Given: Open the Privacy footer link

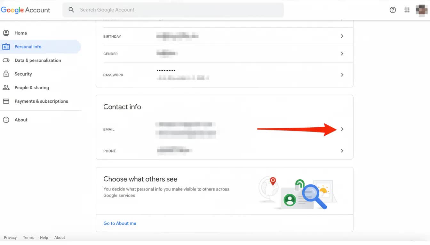Looking at the screenshot, I should point(10,237).
